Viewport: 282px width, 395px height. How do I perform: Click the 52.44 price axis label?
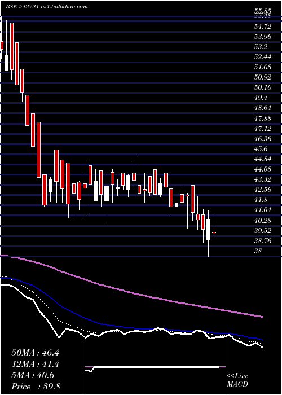(x=263, y=57)
